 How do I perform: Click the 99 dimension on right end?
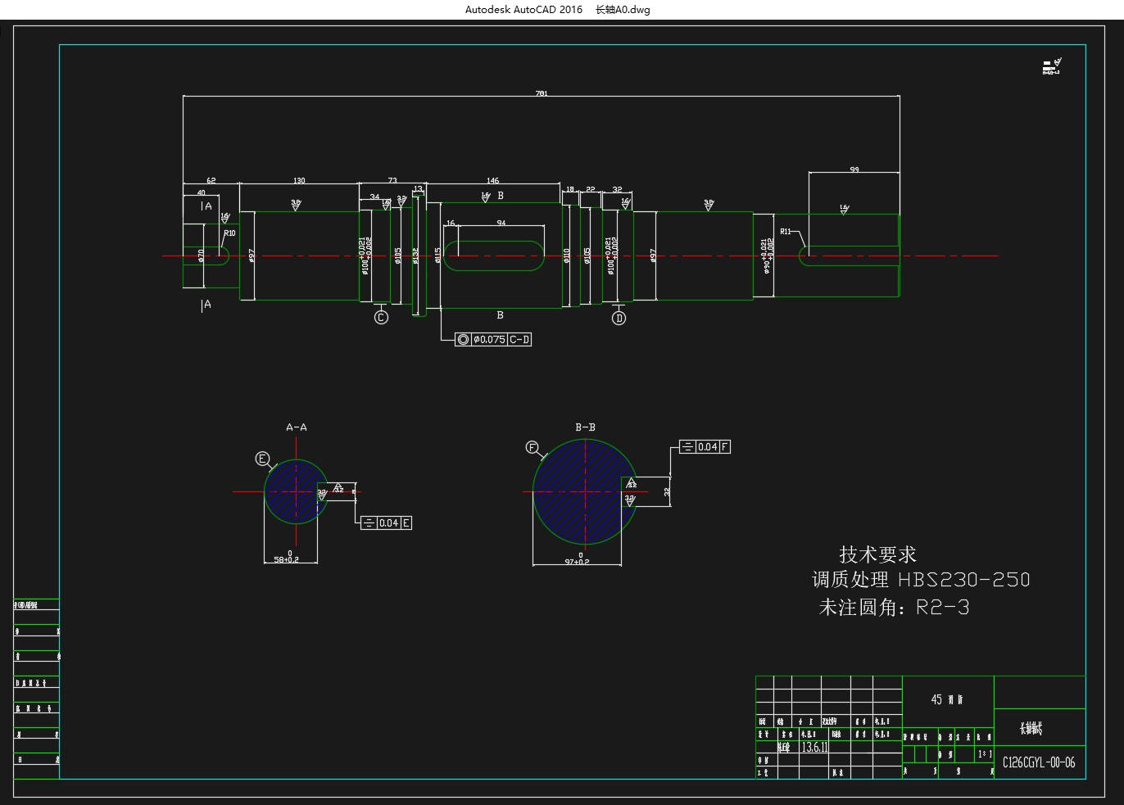[854, 170]
